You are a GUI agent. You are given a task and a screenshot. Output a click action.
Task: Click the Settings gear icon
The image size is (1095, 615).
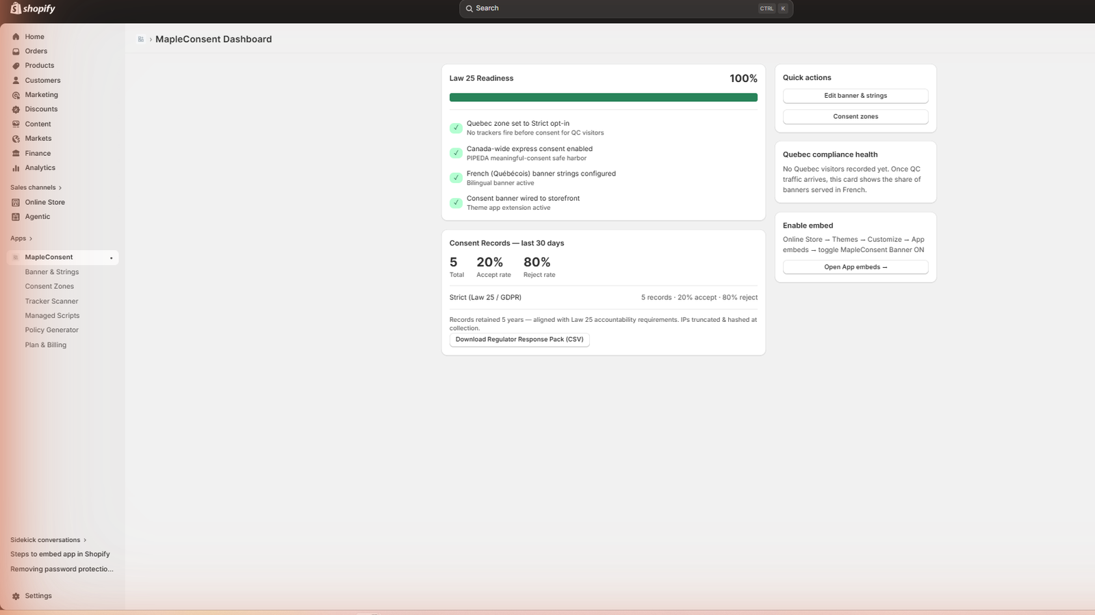[16, 596]
